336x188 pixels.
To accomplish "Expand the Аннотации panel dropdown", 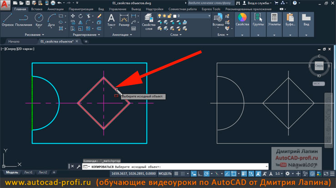I will coord(122,34).
